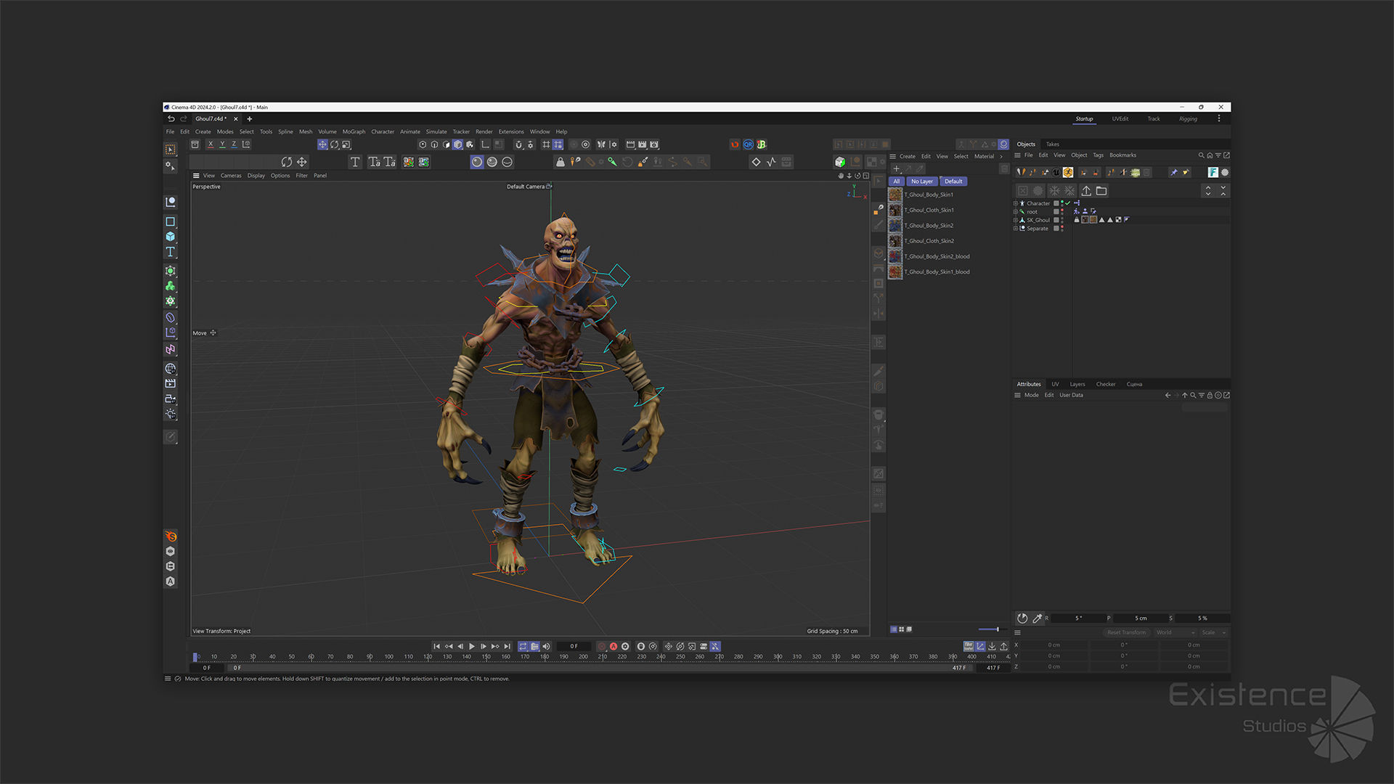Switch to the Rigging layout tab
The image size is (1394, 784).
point(1189,119)
